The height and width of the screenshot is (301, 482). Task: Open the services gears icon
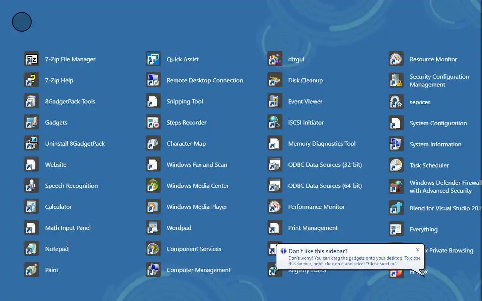pos(396,102)
